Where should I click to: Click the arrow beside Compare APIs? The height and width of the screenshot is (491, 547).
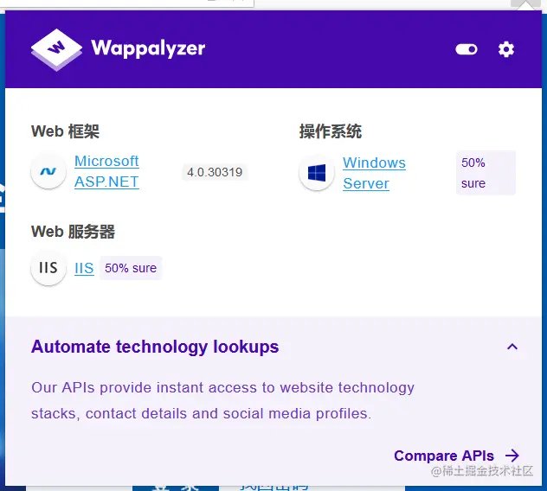(512, 456)
